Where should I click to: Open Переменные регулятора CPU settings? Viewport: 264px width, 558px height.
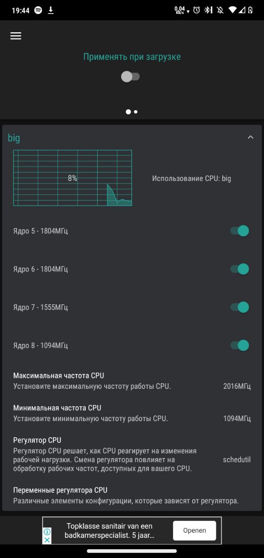(132, 495)
